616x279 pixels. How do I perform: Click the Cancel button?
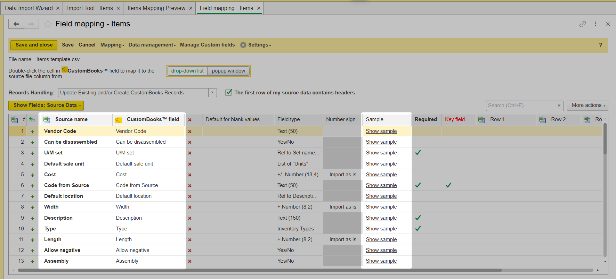click(87, 45)
